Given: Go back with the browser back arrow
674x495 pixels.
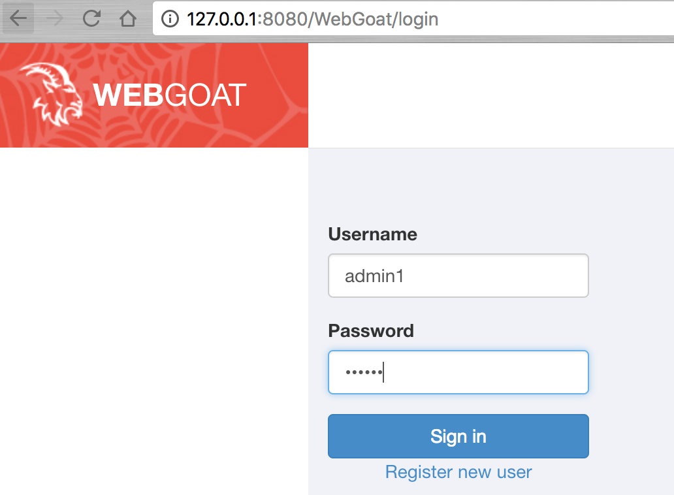Looking at the screenshot, I should click(18, 18).
